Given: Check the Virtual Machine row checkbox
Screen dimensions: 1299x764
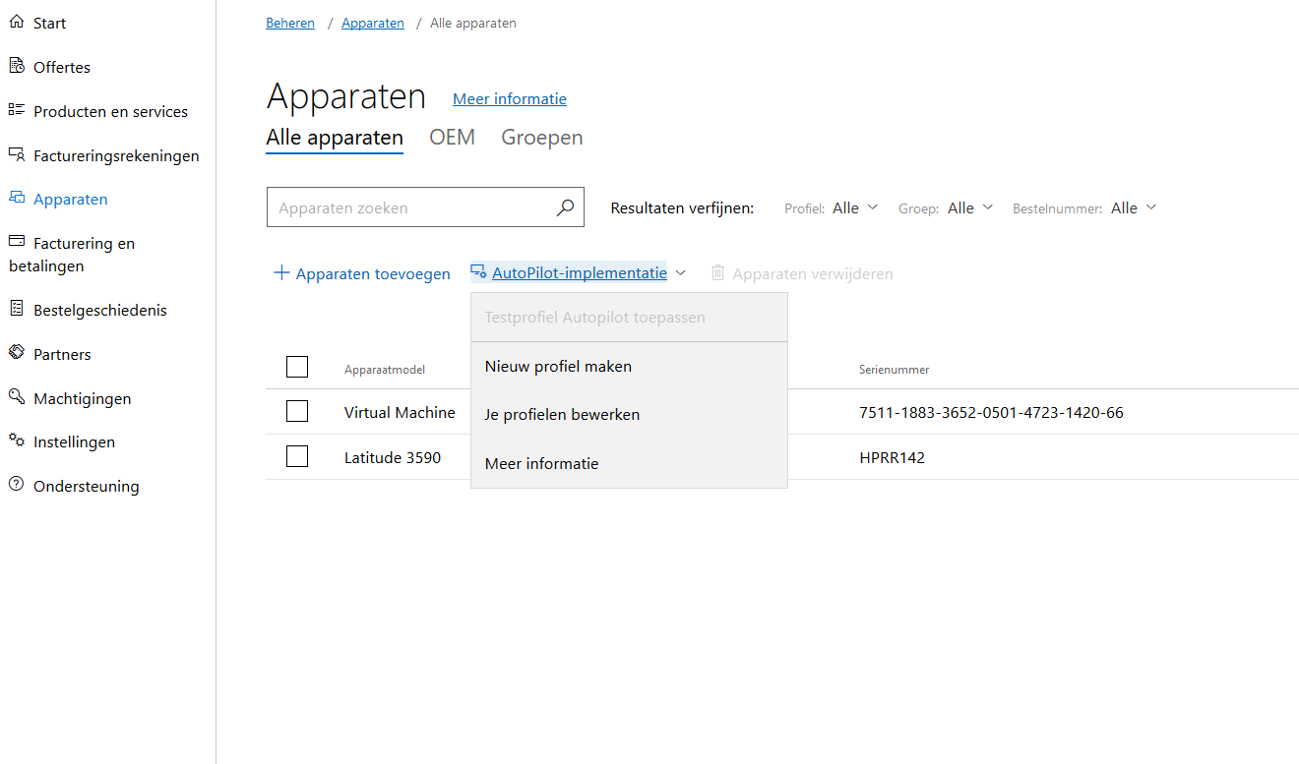Looking at the screenshot, I should [297, 411].
